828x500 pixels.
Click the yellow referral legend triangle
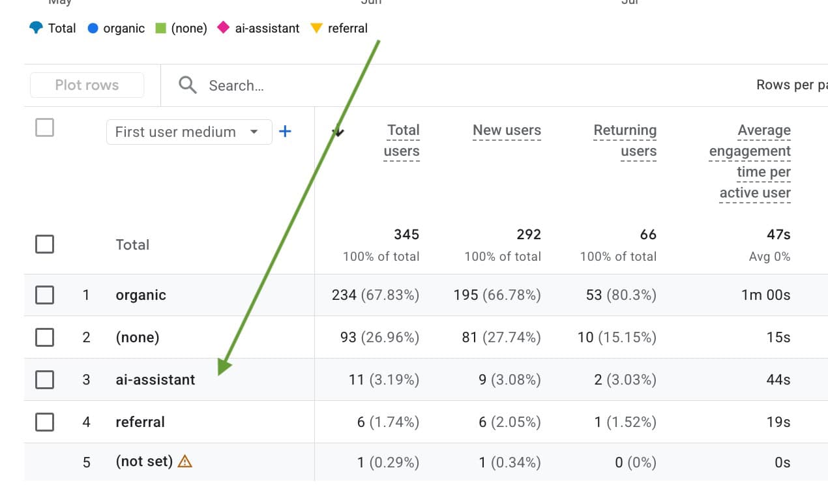coord(317,28)
